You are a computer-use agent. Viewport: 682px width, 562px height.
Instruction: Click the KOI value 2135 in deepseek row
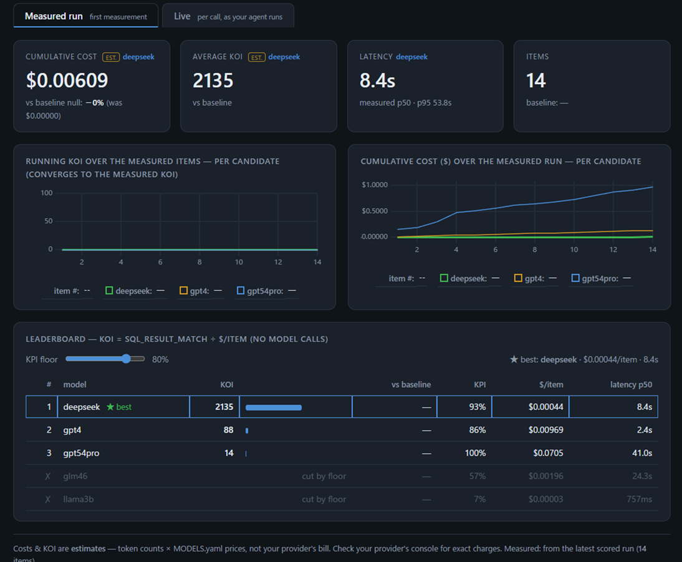coord(224,407)
